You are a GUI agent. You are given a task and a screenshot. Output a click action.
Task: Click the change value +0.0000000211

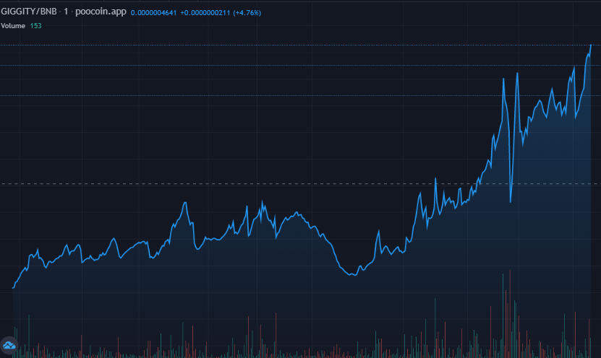[205, 12]
